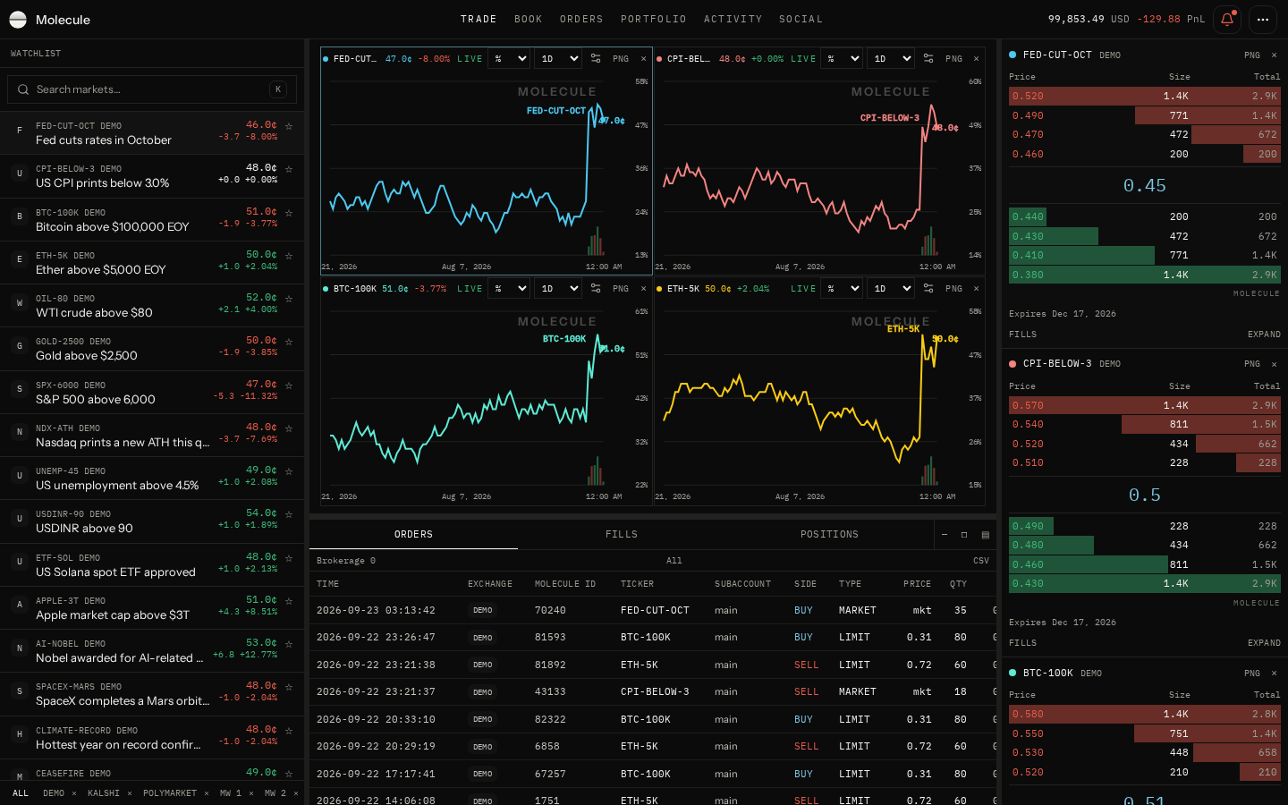
Task: Close the CPI-BELOW-3 order book
Action: click(x=1274, y=364)
